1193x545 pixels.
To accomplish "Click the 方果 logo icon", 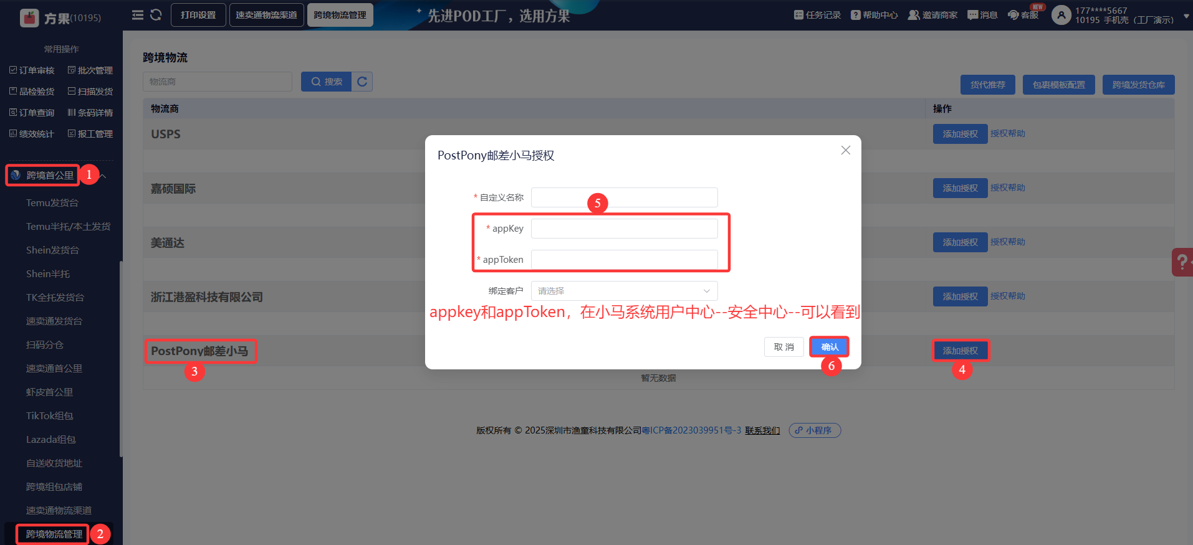I will click(29, 18).
